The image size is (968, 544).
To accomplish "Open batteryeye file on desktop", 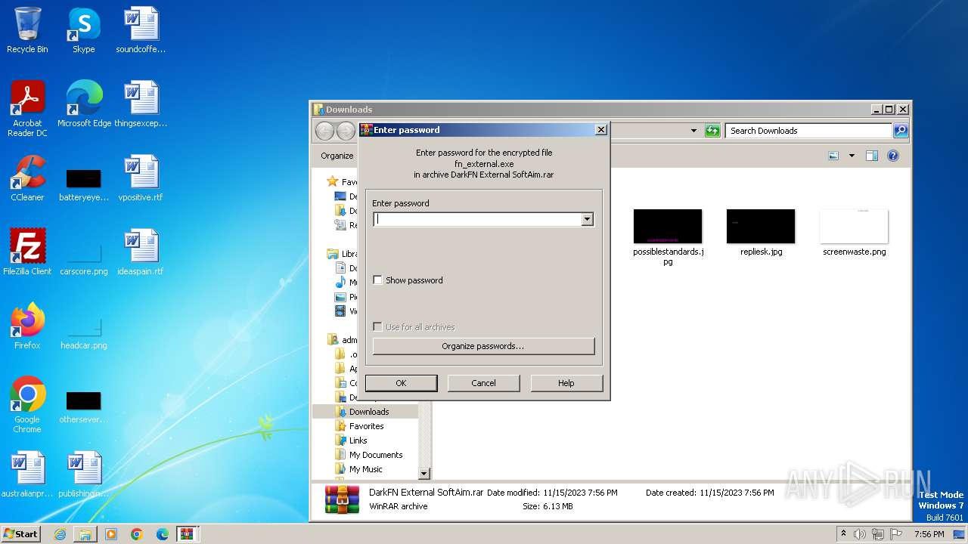I will 83,184.
